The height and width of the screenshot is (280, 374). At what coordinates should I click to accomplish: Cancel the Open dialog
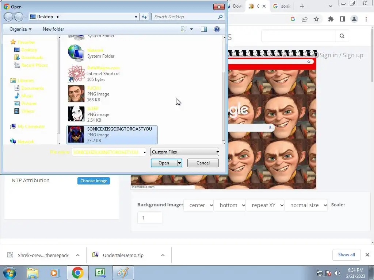click(x=203, y=163)
